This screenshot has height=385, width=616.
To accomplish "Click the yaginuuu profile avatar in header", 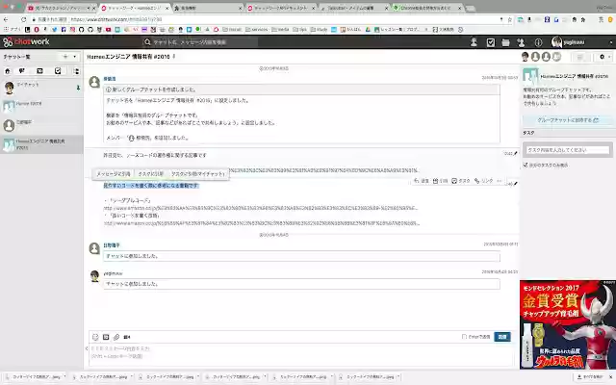I will tap(556, 42).
